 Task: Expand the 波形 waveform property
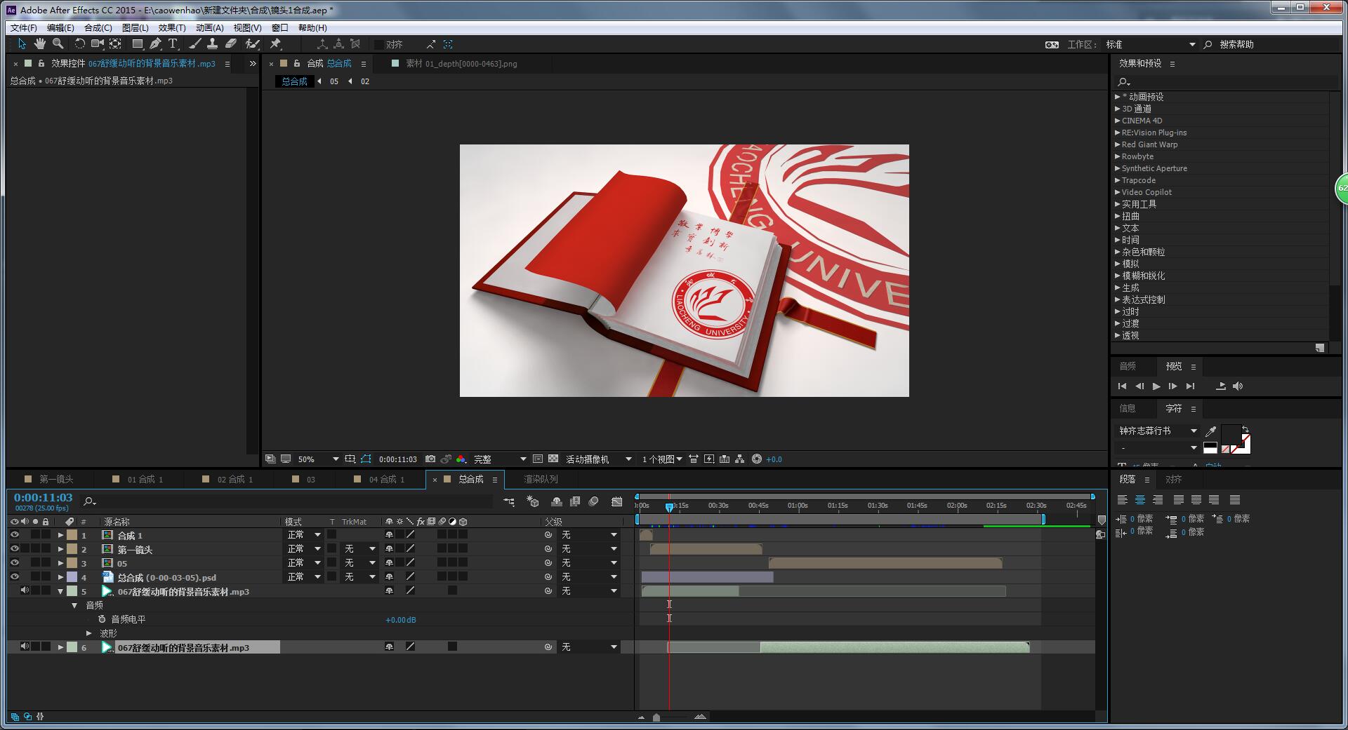click(x=89, y=633)
